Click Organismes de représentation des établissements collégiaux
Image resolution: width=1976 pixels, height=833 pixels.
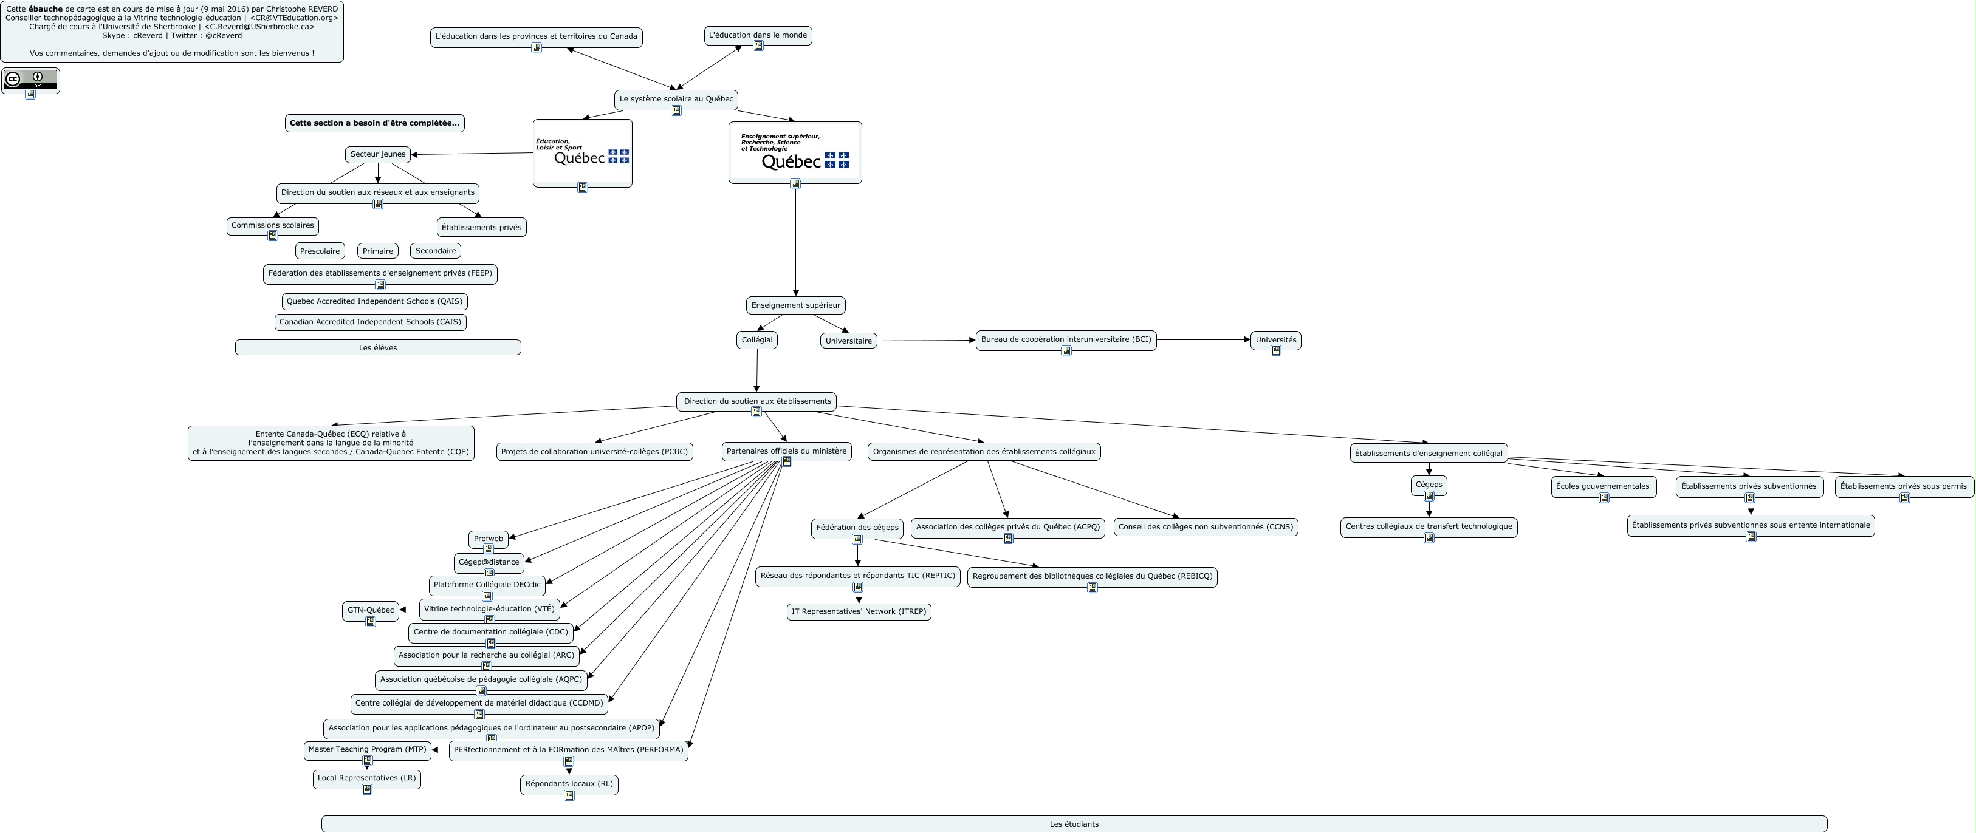click(x=984, y=452)
